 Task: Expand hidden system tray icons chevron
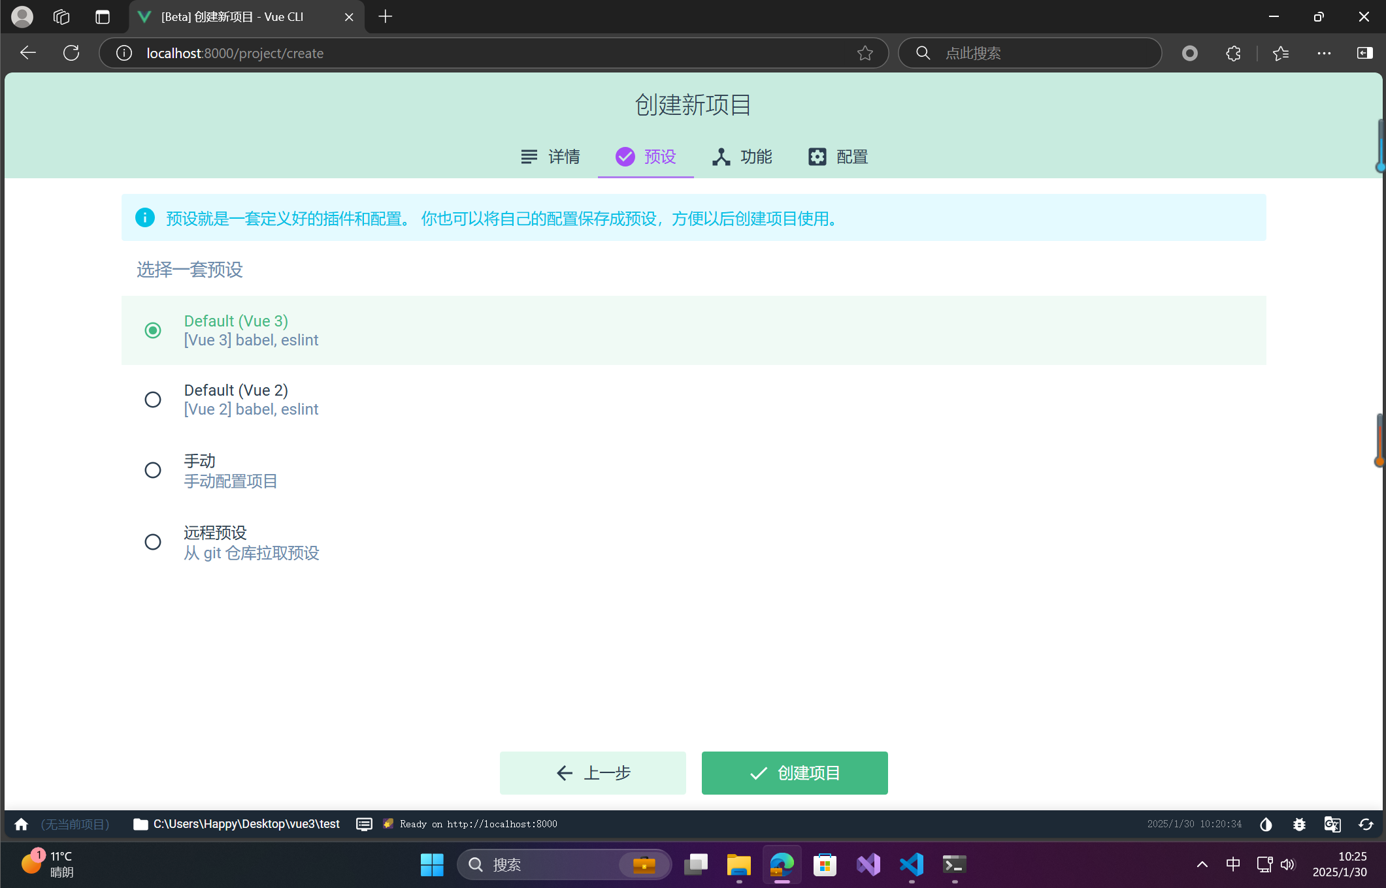click(1202, 864)
